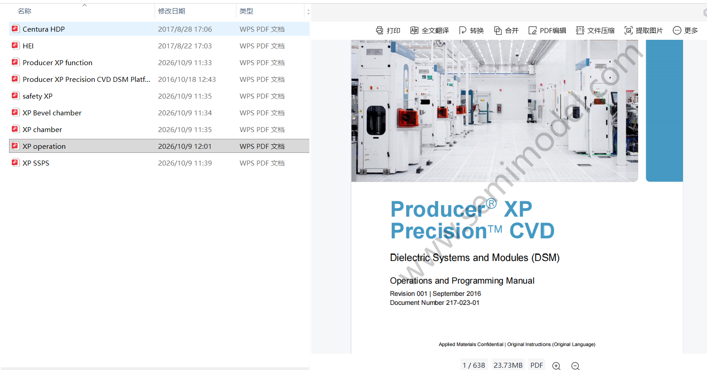The width and height of the screenshot is (707, 370).
Task: Open the 更多 ellipsis icon
Action: pos(677,30)
